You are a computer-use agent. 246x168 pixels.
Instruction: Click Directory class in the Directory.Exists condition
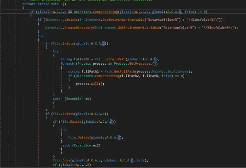point(52,20)
